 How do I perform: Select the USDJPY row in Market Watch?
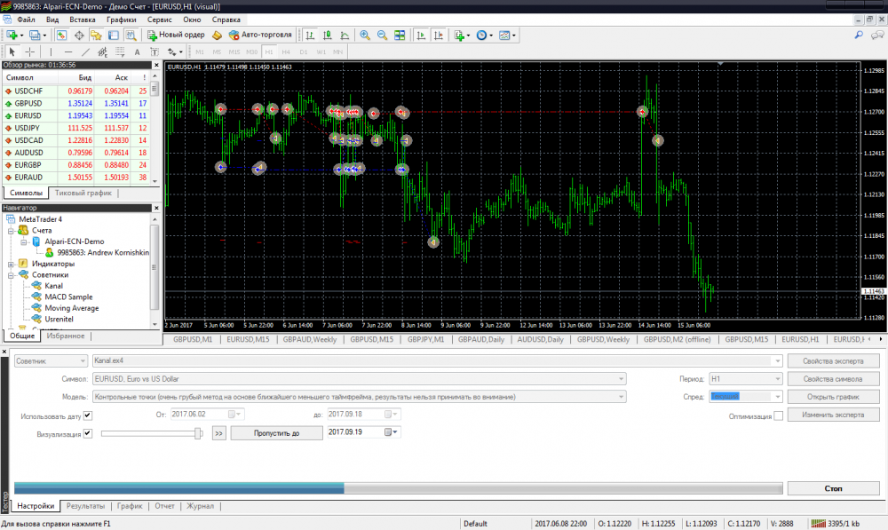pyautogui.click(x=75, y=128)
